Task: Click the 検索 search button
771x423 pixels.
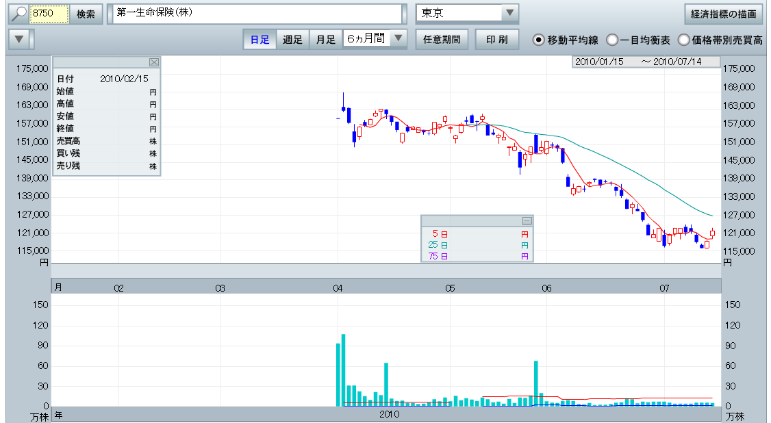Action: pos(86,14)
